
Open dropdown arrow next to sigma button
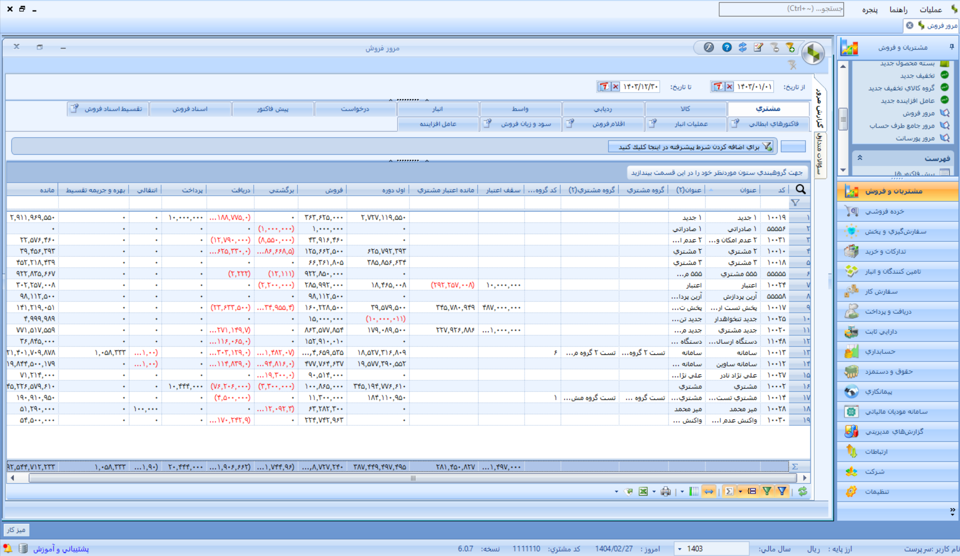(740, 491)
